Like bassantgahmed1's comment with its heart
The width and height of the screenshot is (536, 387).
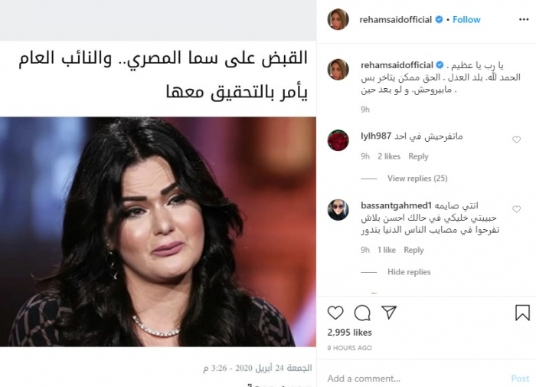point(516,209)
